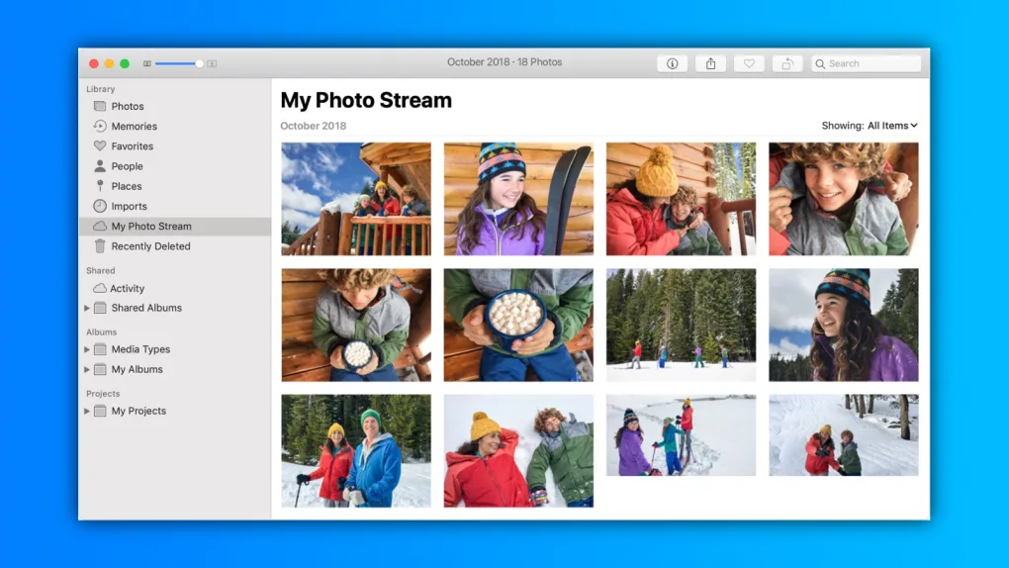
Task: Open the Share menu icon
Action: pyautogui.click(x=710, y=63)
